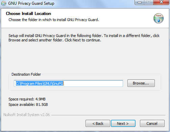
Task: Close the setup window with the X
Action: pos(161,2)
